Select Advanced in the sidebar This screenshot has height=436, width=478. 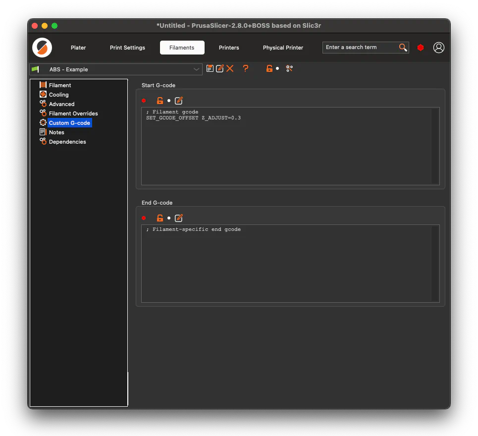coord(61,104)
